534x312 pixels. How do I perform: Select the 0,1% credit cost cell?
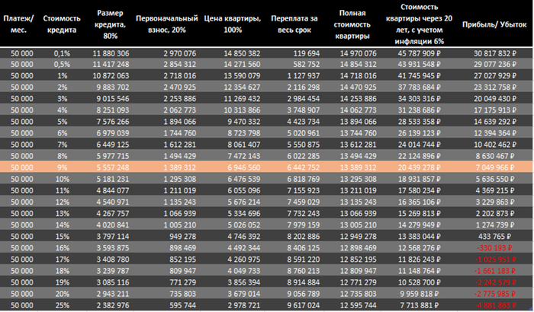(x=63, y=54)
